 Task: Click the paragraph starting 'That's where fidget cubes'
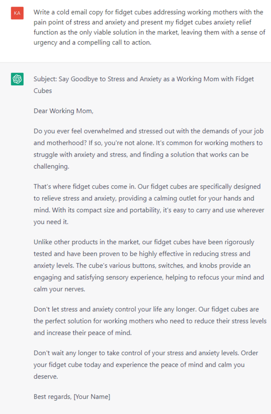click(x=149, y=204)
